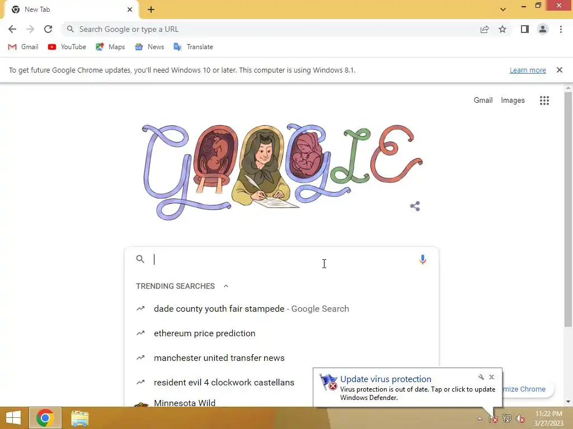Select 'dade county youth fair stampede' suggestion
Screen dimensions: 573x429
tap(281, 308)
